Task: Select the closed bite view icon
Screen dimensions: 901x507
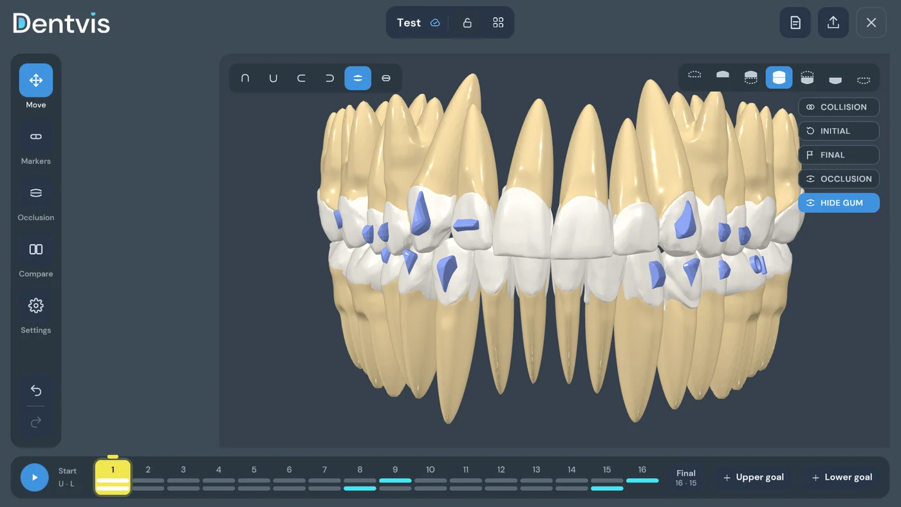Action: click(x=386, y=78)
